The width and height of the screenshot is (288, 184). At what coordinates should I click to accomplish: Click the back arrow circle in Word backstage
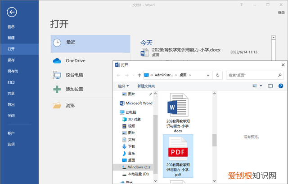click(12, 12)
